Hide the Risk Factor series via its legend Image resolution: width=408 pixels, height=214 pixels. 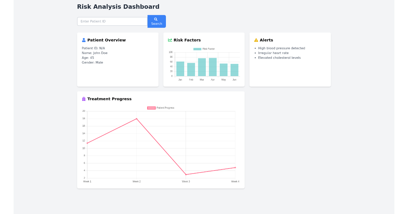[198, 49]
